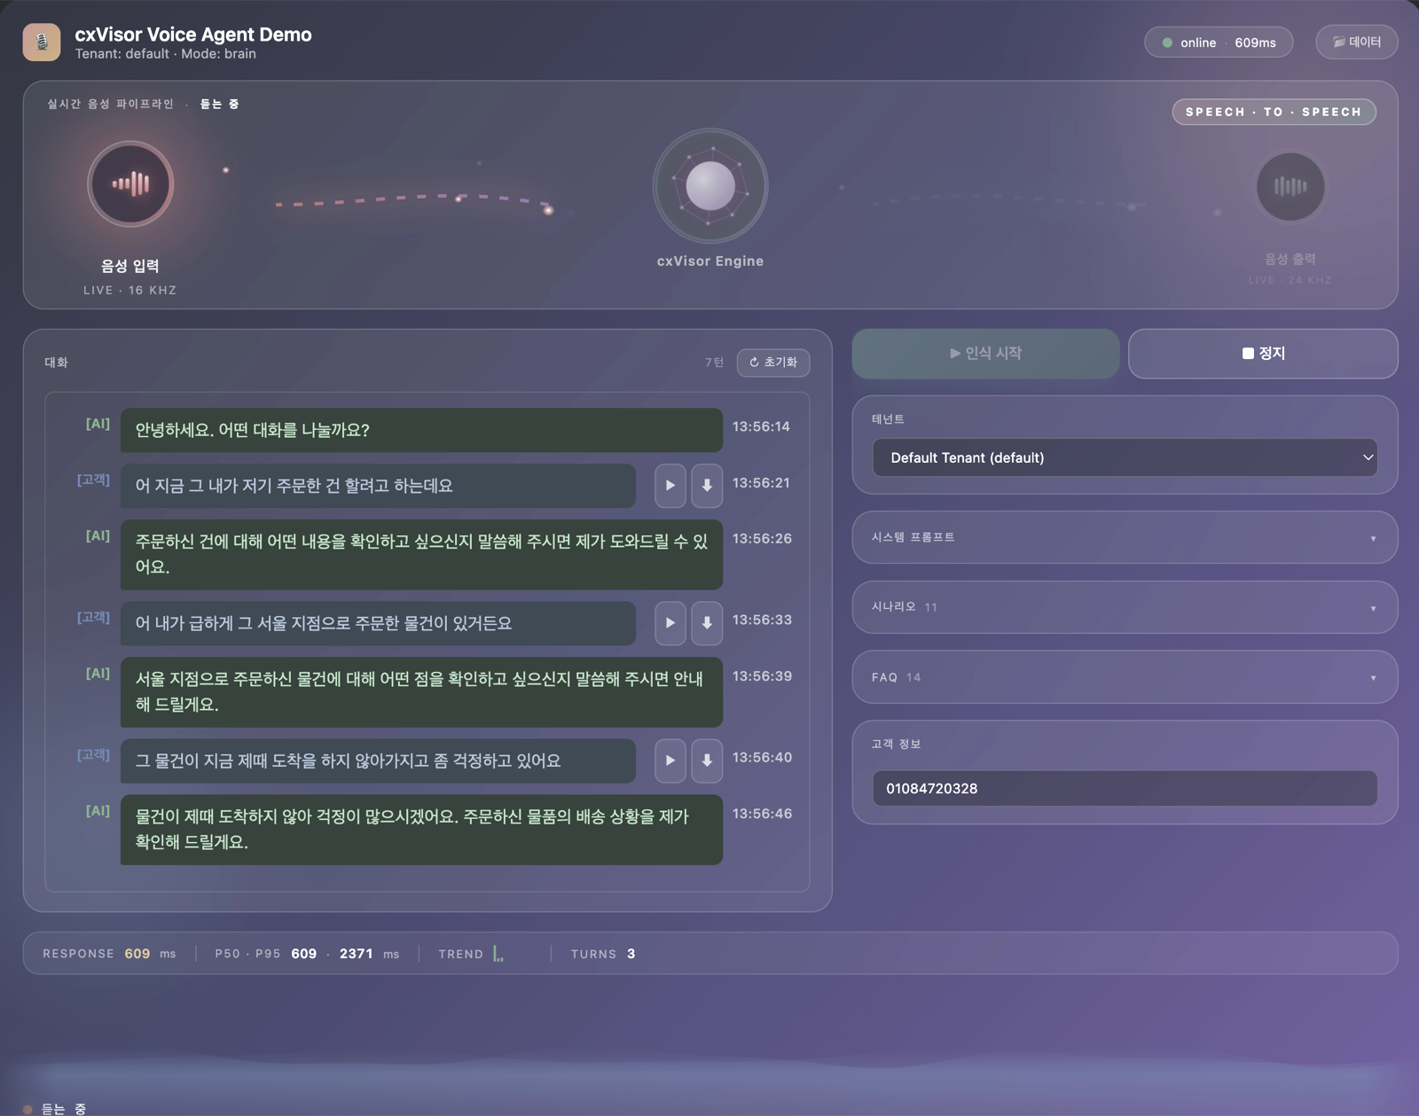Click the Tenant: default · Mode: brain subtitle
This screenshot has height=1116, width=1419.
(x=166, y=54)
